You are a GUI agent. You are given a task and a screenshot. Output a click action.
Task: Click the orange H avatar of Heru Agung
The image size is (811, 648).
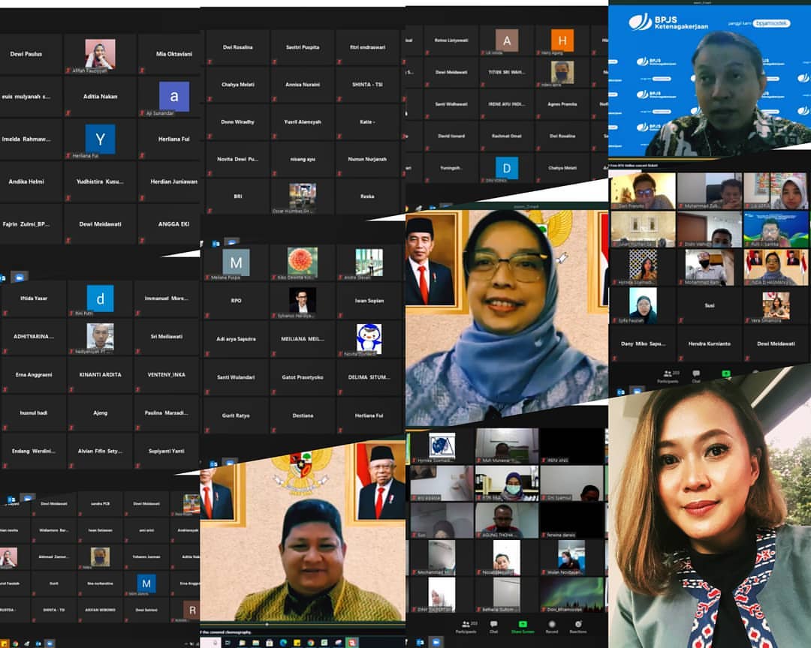(x=562, y=40)
